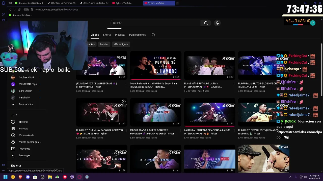323x181 pixels.
Task: Open the teal P account avatar
Action: (x=313, y=23)
